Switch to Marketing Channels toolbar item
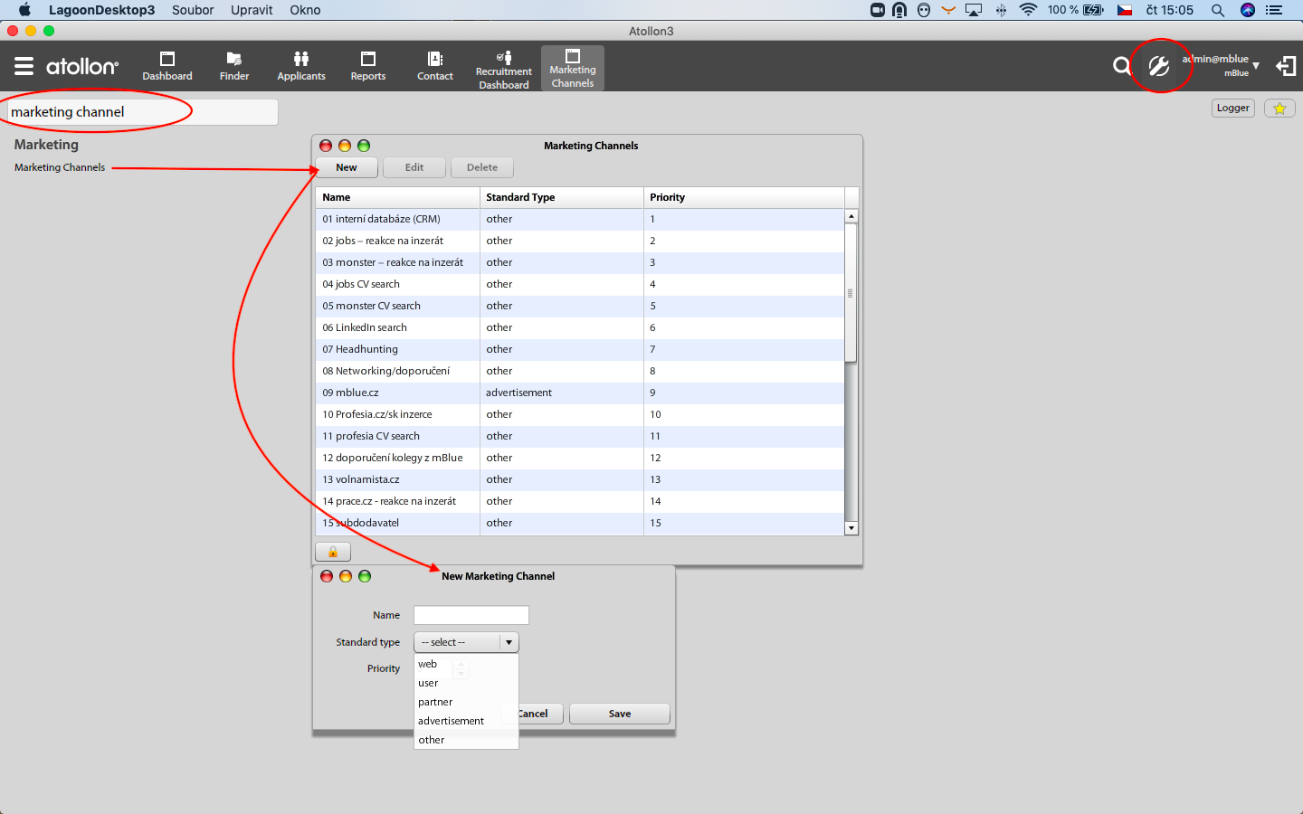 point(573,68)
